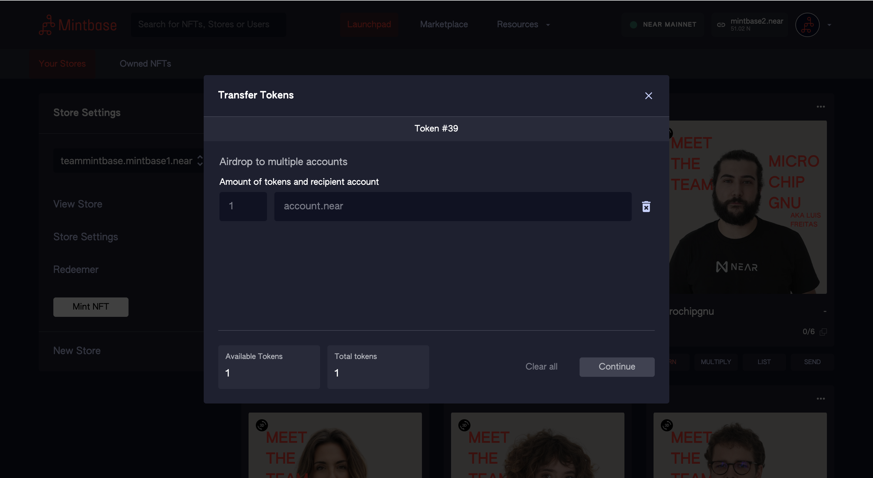Screen dimensions: 873x478
Task: Switch to the Owned NFTs tab
Action: tap(145, 64)
